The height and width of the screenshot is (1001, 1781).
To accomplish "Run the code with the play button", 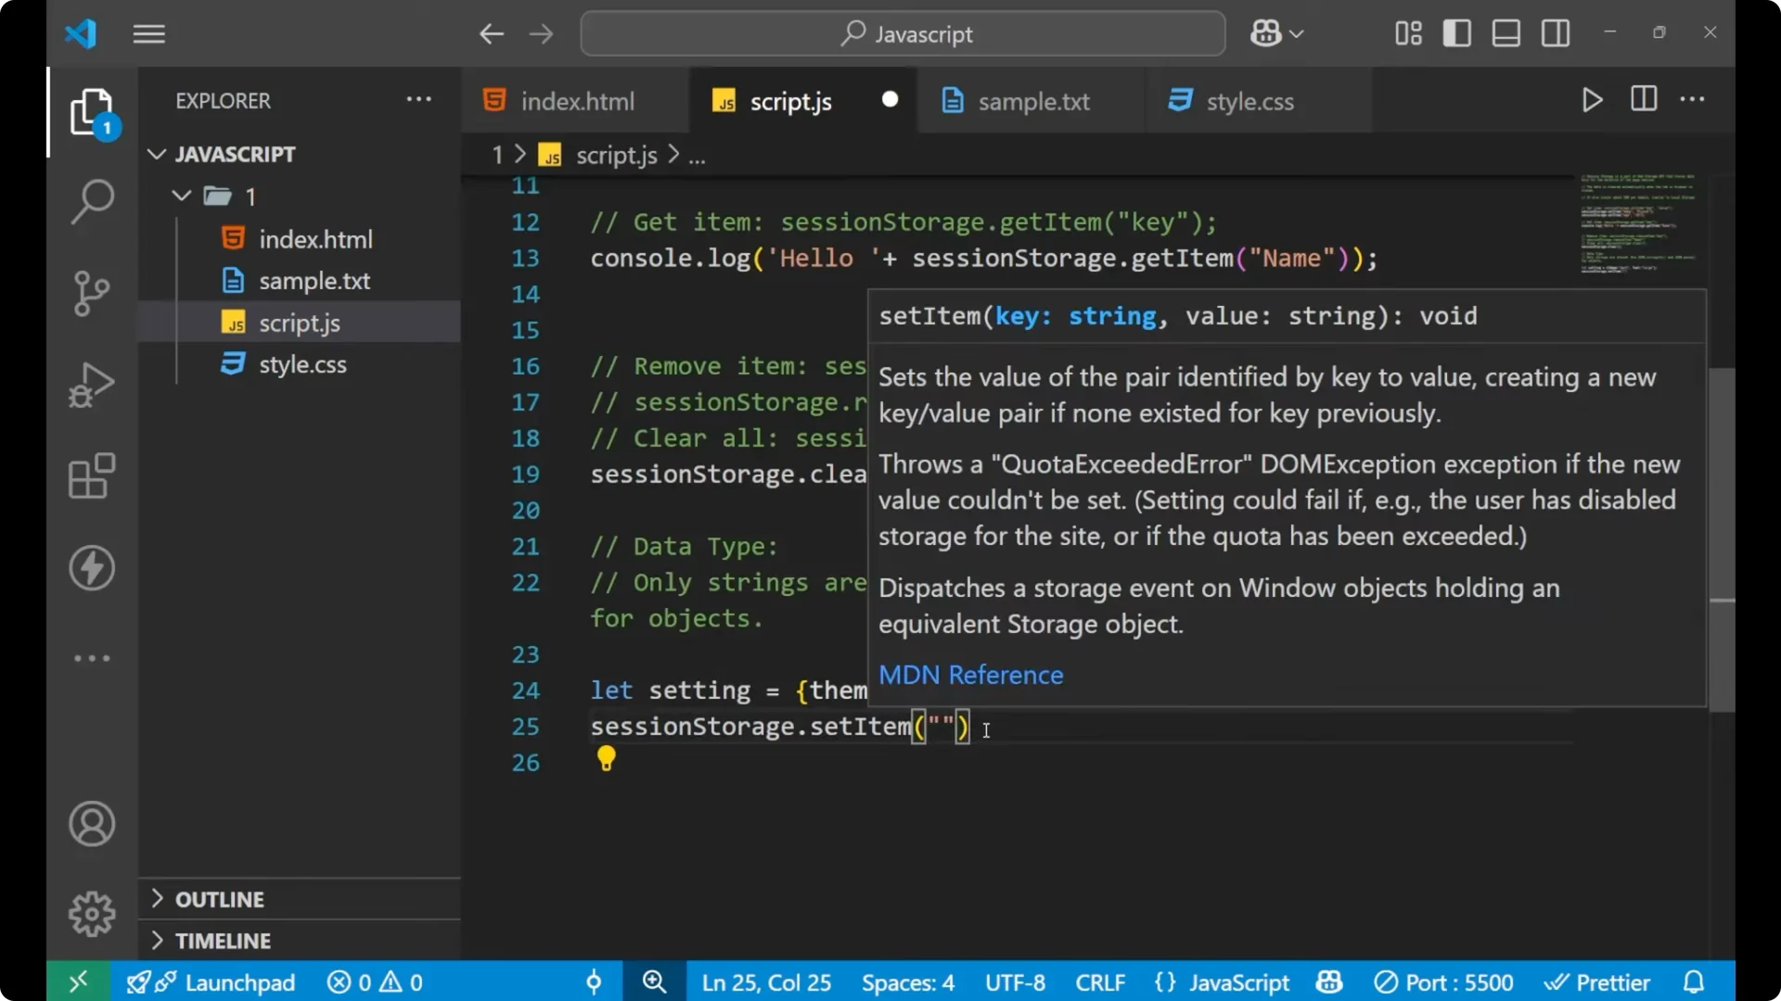I will coord(1592,100).
